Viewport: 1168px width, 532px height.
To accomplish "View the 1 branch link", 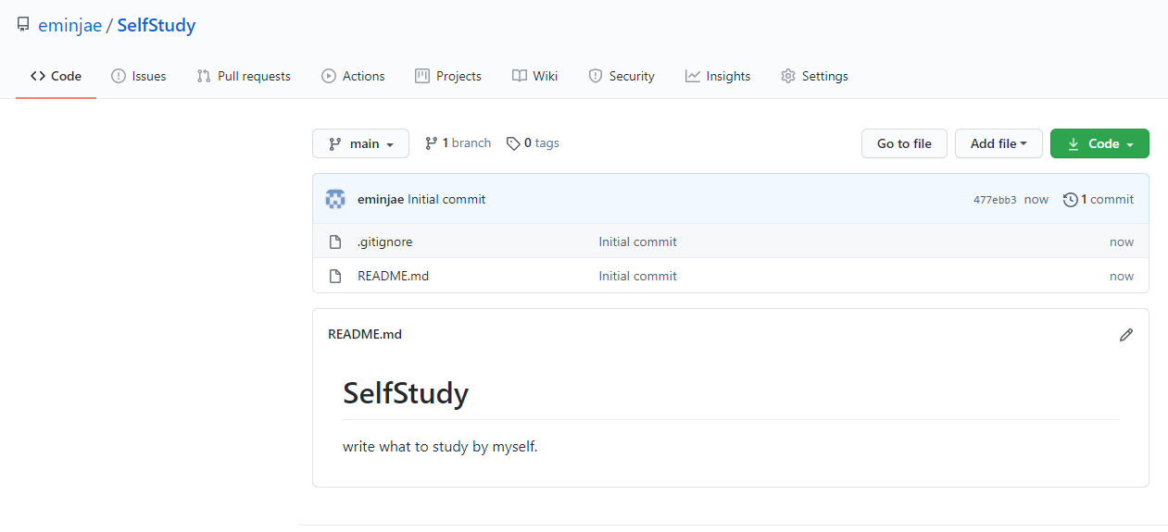I will [x=458, y=143].
